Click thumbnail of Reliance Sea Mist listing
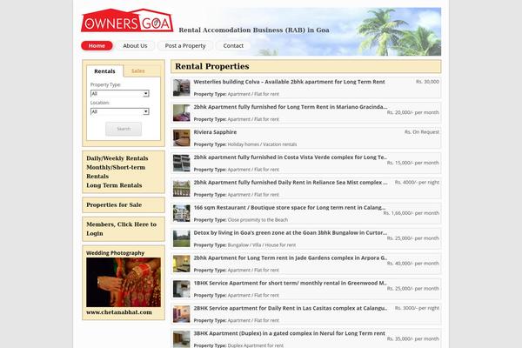Viewport: 522px width, 348px height. point(182,188)
